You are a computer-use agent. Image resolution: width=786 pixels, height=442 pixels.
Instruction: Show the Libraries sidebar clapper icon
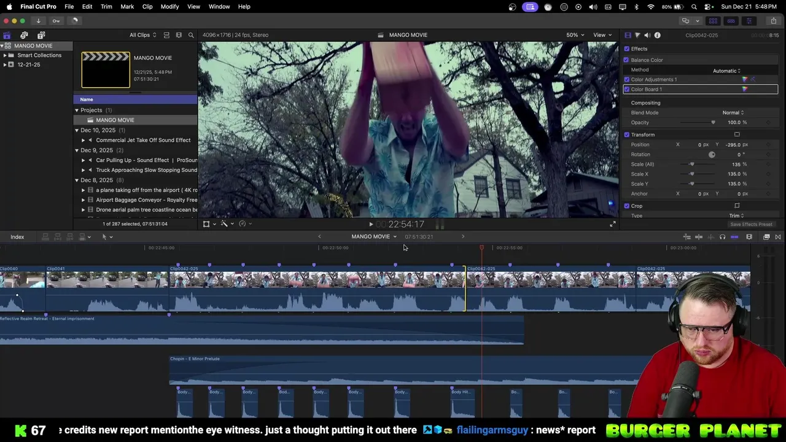pyautogui.click(x=7, y=35)
